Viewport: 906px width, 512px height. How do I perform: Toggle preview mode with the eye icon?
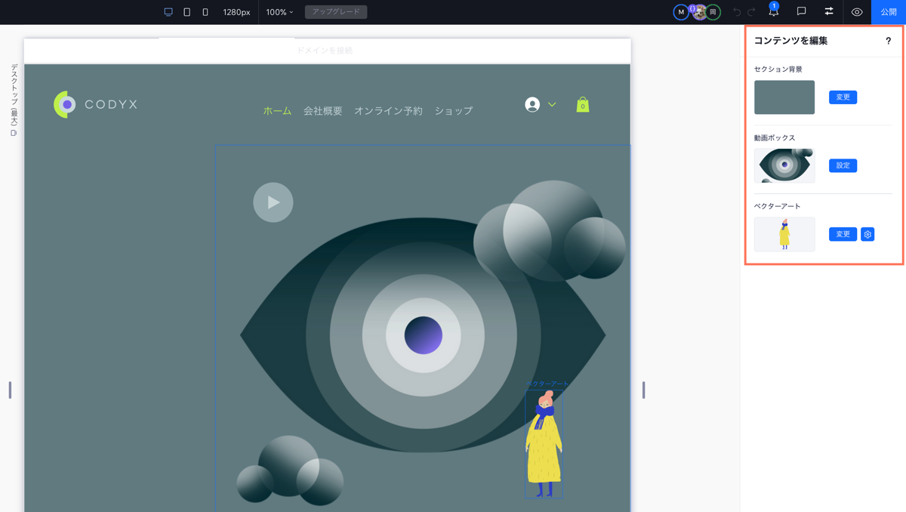[857, 12]
